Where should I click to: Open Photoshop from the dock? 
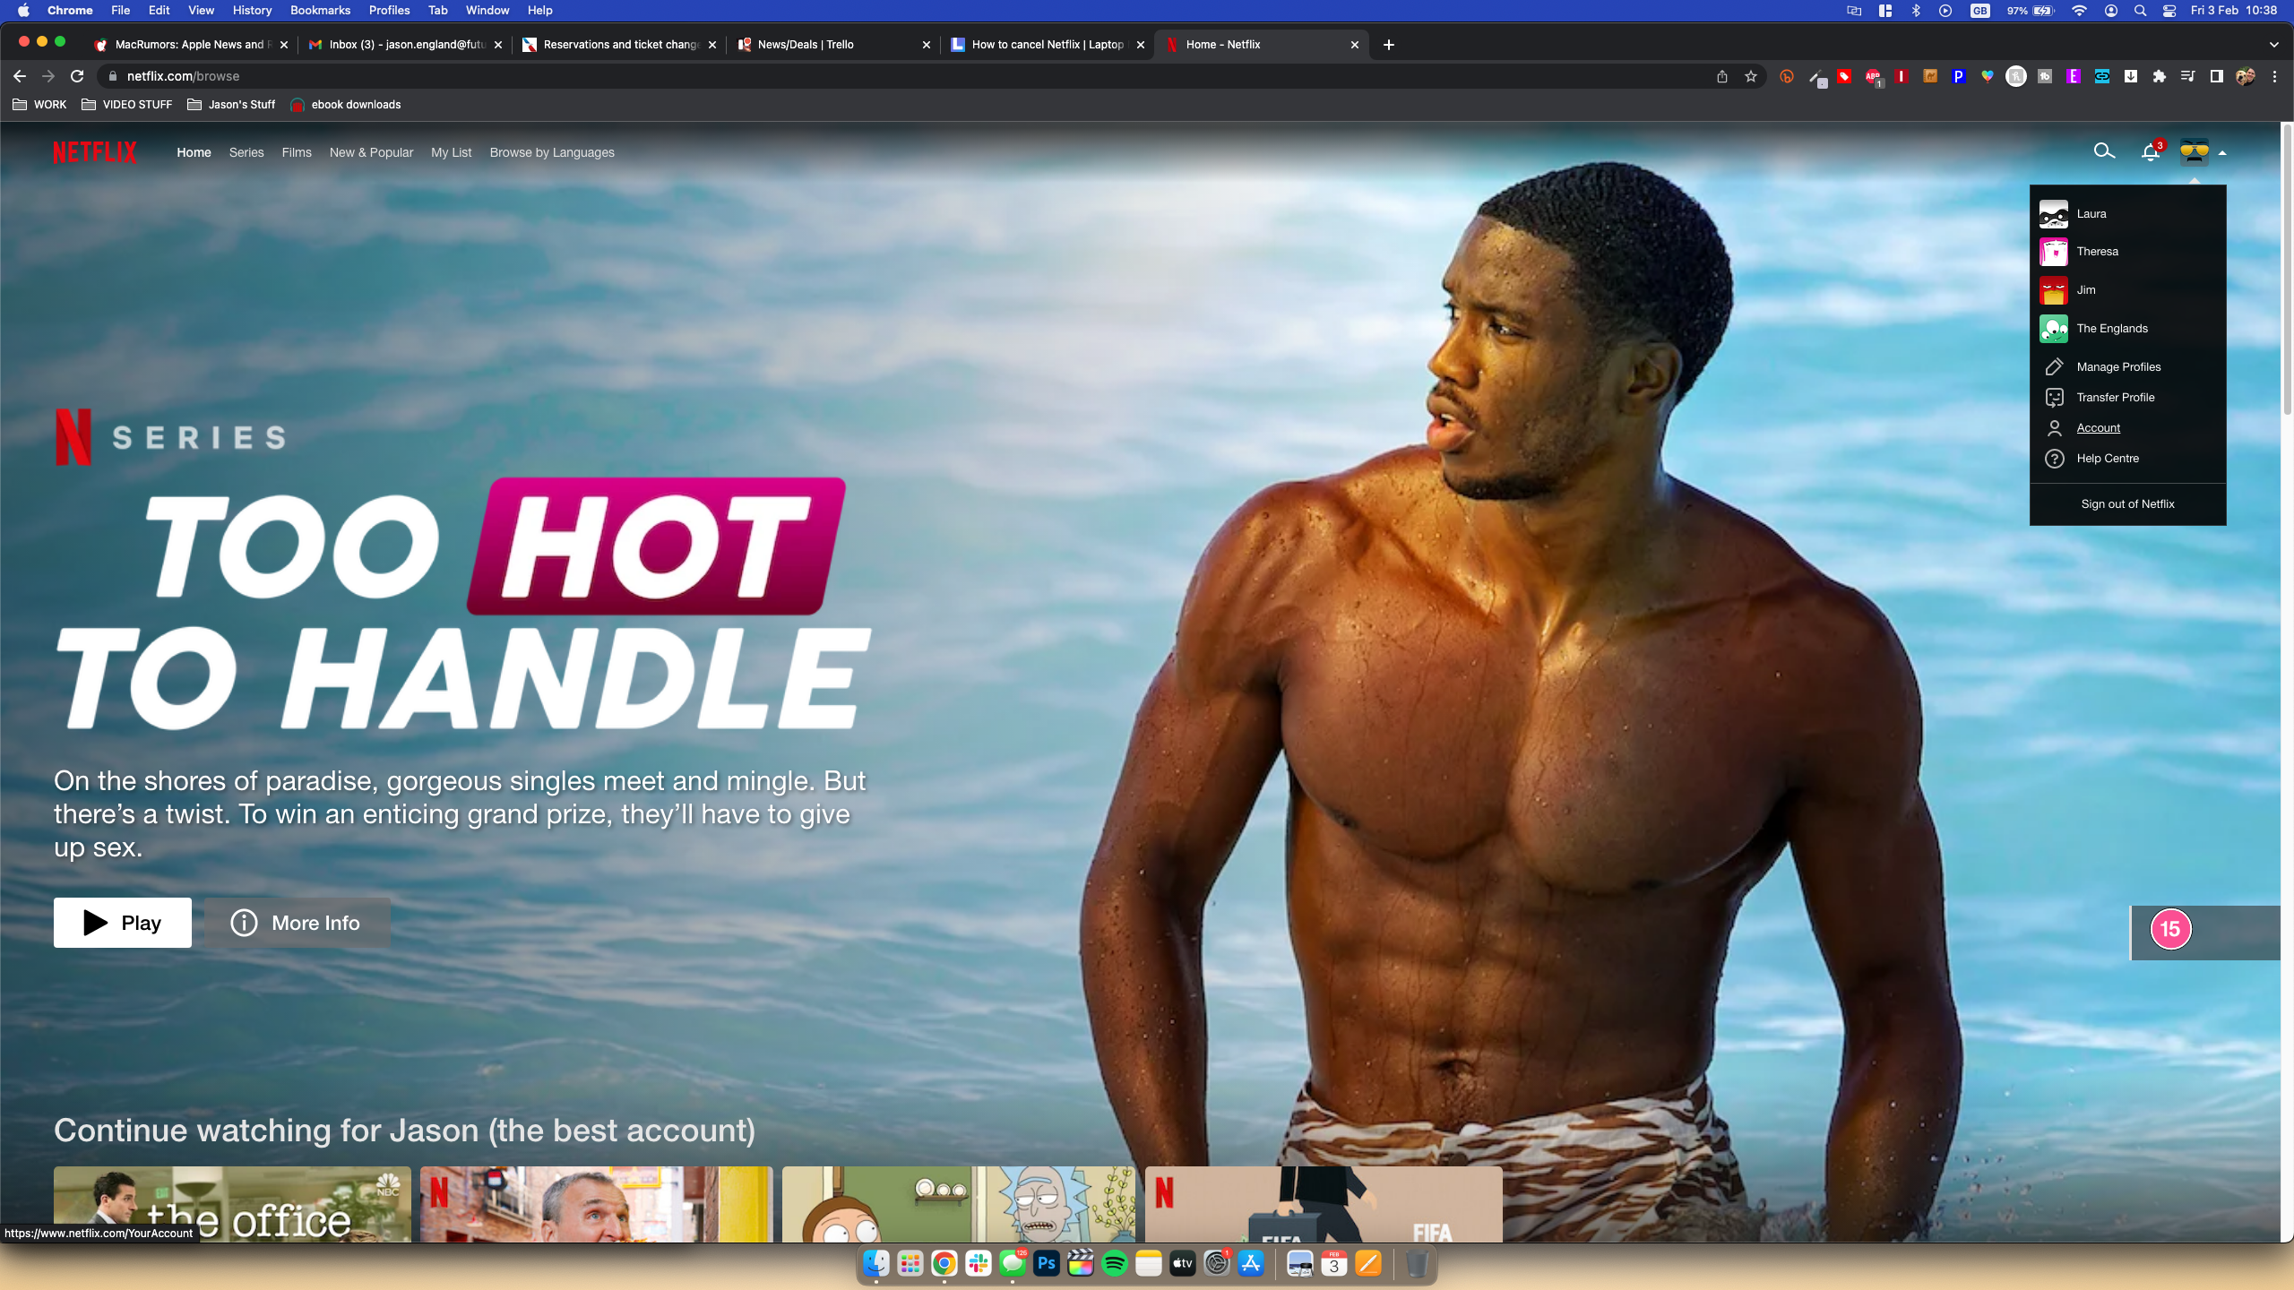coord(1047,1264)
